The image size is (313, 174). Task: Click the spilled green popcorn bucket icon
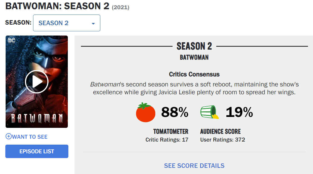point(209,112)
